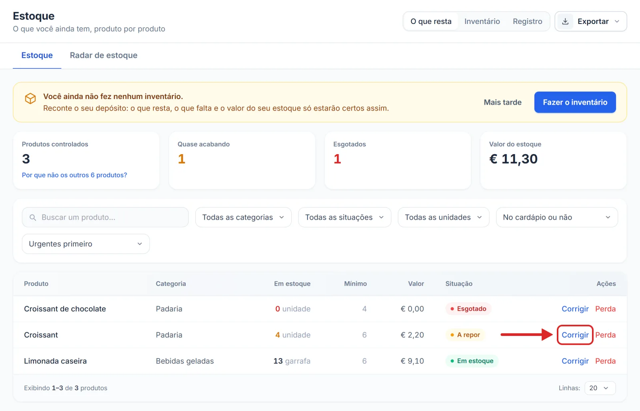
Task: Click Corrigir for Croissant de chocolate
Action: pos(575,309)
